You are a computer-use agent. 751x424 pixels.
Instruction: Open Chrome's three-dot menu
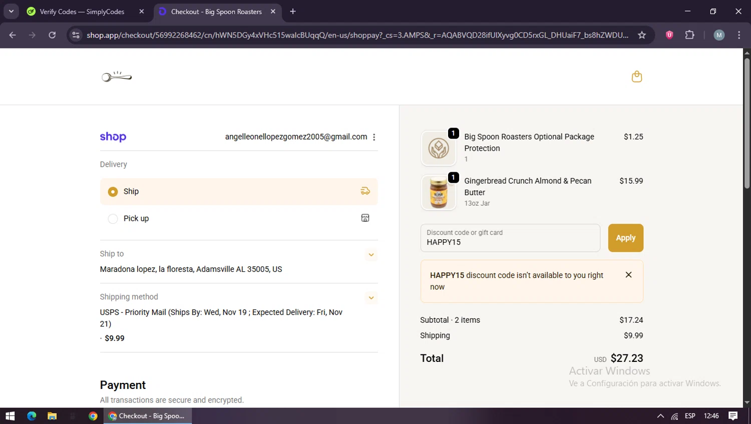pos(739,35)
